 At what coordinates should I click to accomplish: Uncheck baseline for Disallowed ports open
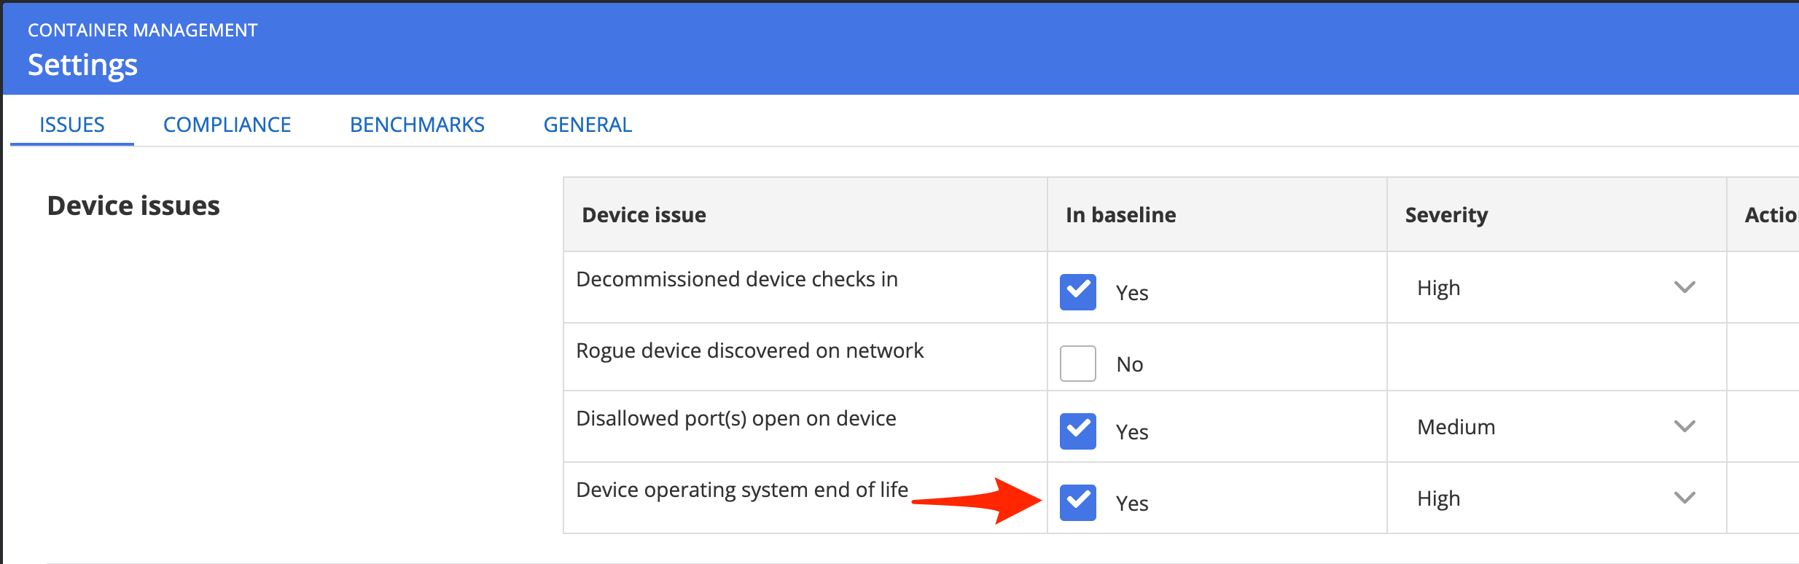click(x=1077, y=431)
